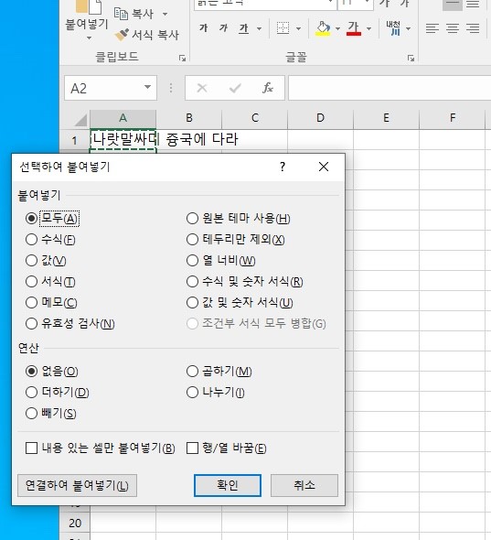Expand the borders dropdown arrow
The width and height of the screenshot is (491, 540).
pos(298,28)
